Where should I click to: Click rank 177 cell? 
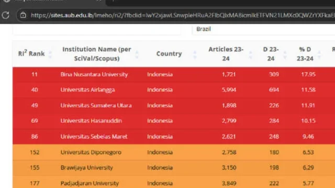[35, 183]
